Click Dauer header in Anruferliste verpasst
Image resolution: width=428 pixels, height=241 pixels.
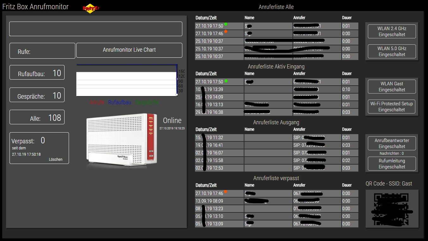[x=347, y=185]
